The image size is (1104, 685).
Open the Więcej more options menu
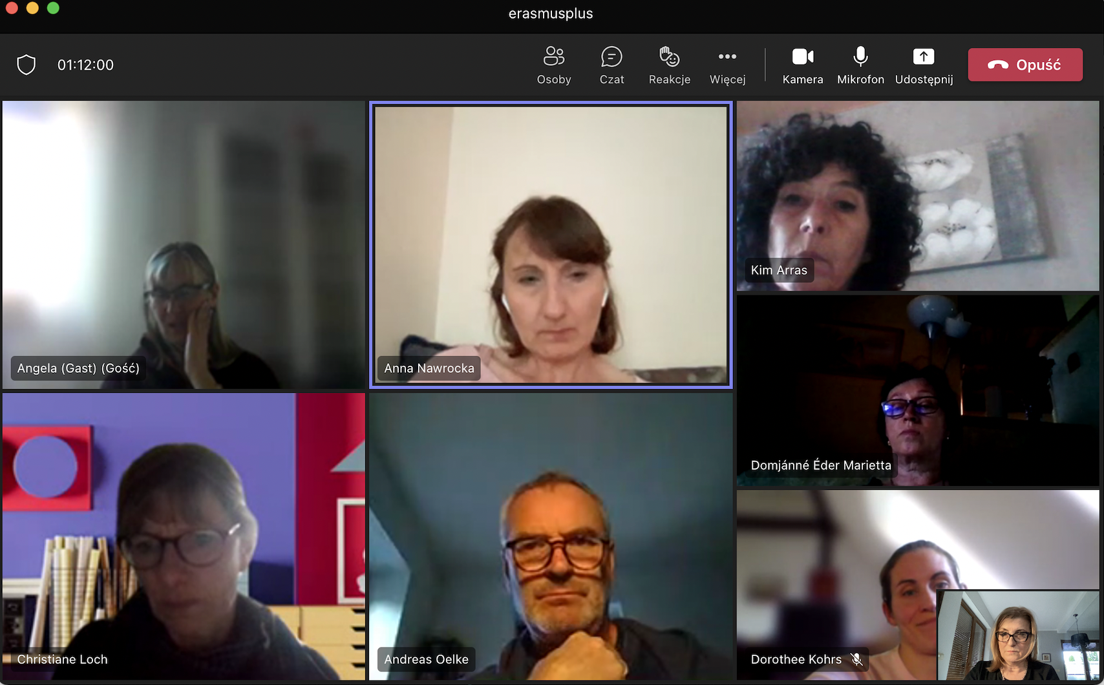click(x=727, y=65)
